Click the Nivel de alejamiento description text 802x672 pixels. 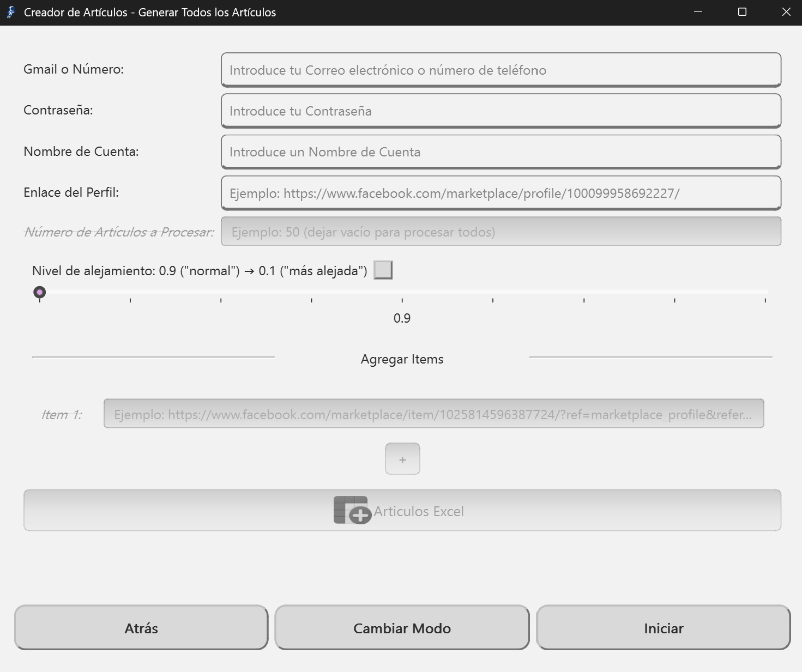(x=200, y=271)
